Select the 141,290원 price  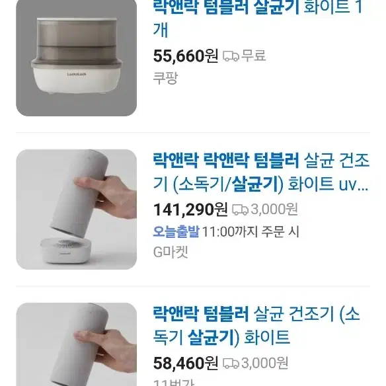(x=190, y=210)
